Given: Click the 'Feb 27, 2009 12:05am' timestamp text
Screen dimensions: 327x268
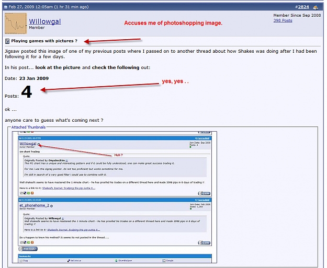Looking at the screenshot, I should pos(31,7).
